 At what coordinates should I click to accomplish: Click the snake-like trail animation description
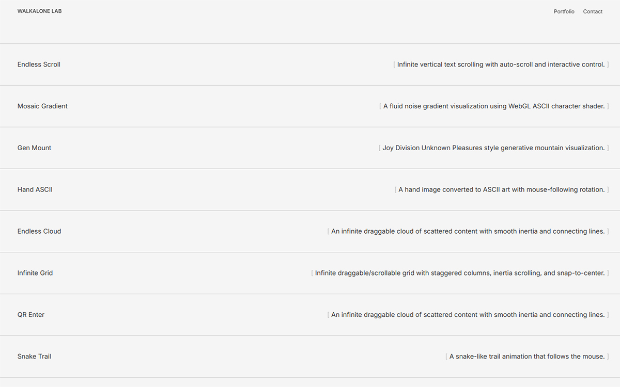pyautogui.click(x=526, y=357)
